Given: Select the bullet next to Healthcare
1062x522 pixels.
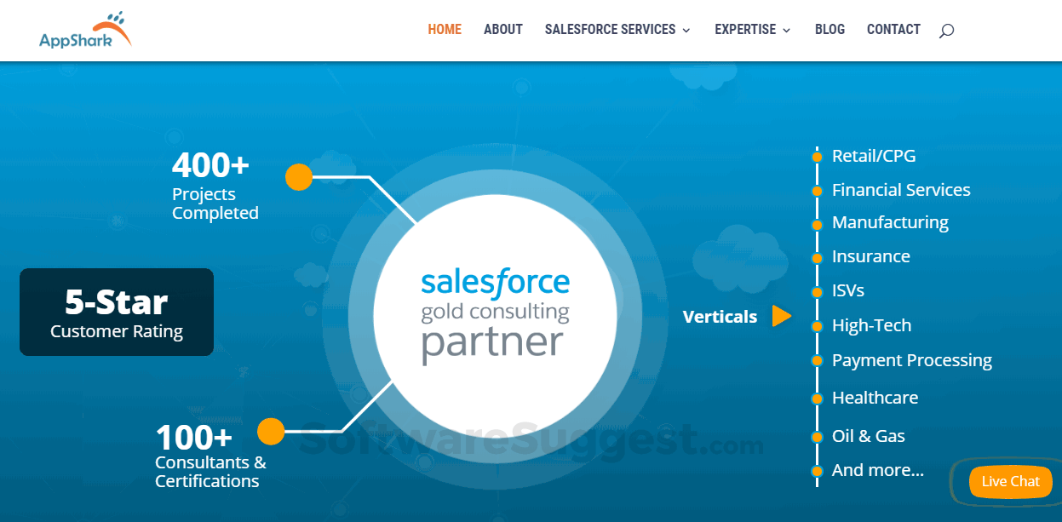Looking at the screenshot, I should pyautogui.click(x=817, y=399).
